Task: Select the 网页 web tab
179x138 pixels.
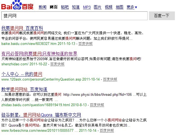Action: [x=54, y=7]
